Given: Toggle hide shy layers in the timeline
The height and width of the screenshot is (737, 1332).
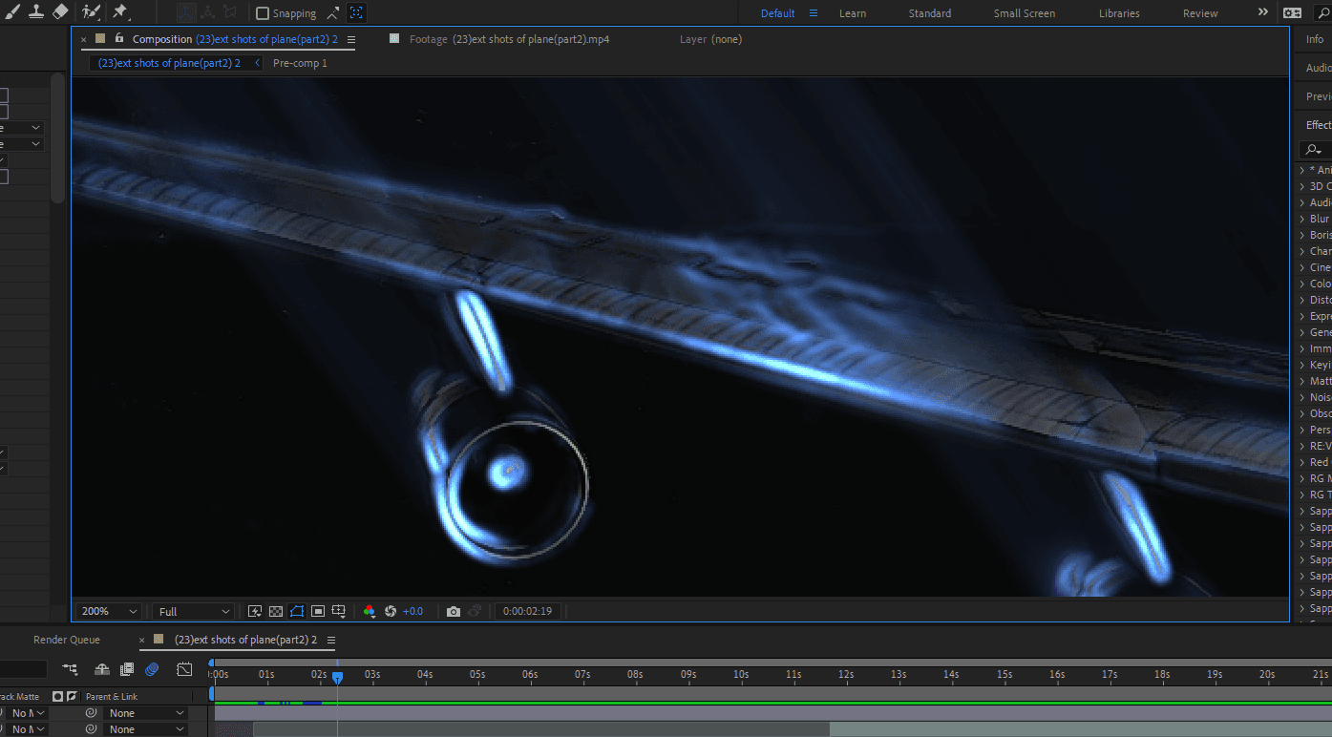Looking at the screenshot, I should click(x=102, y=669).
